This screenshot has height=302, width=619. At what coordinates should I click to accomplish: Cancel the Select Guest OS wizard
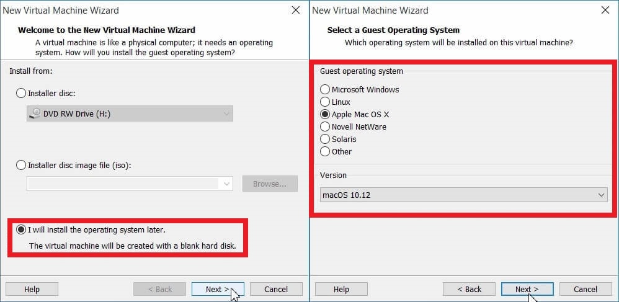point(586,290)
